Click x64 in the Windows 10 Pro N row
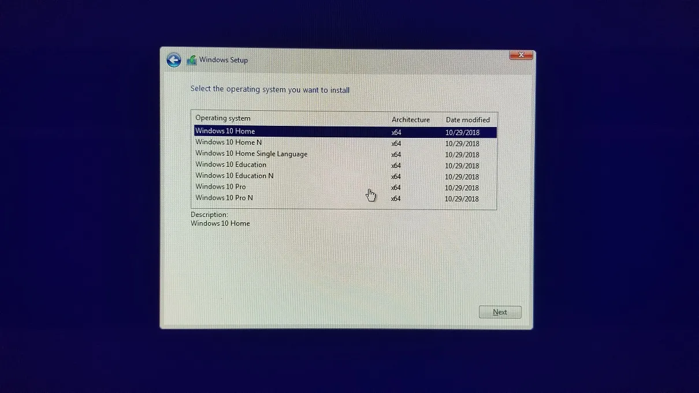 point(396,199)
